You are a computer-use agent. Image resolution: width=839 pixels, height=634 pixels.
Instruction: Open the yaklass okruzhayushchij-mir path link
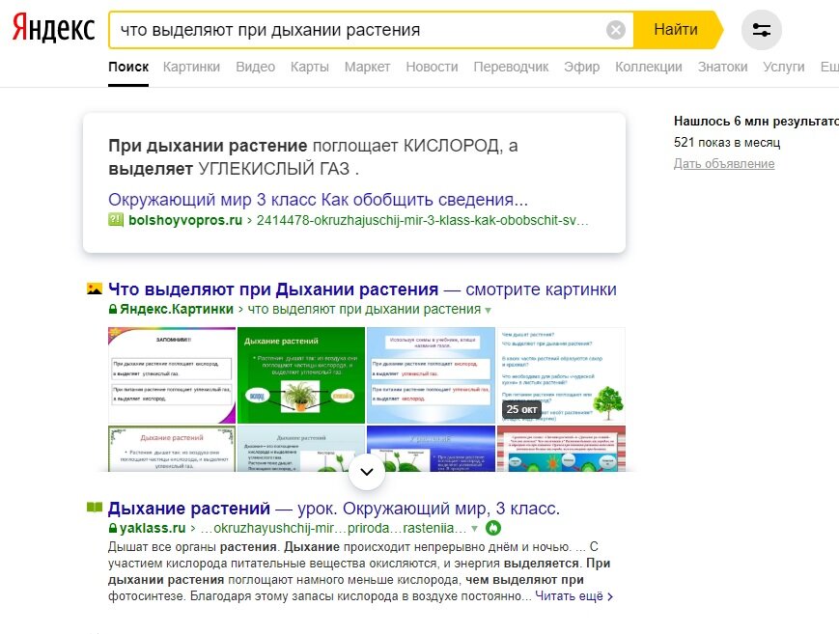tap(333, 528)
